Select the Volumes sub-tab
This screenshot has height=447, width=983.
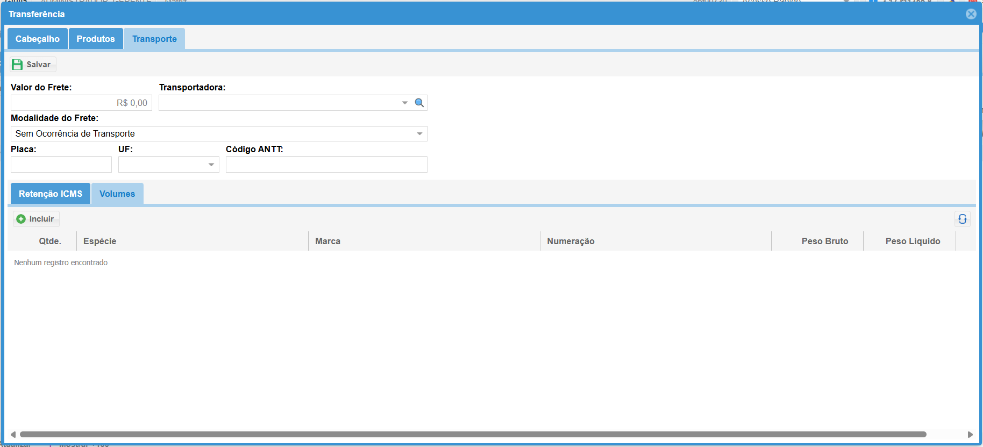(117, 194)
